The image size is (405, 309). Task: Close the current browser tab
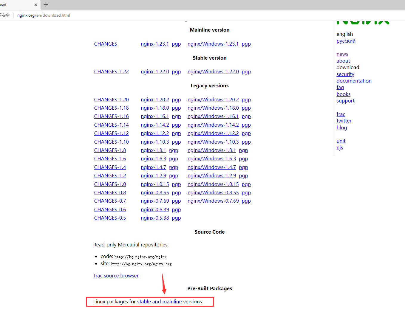click(36, 5)
